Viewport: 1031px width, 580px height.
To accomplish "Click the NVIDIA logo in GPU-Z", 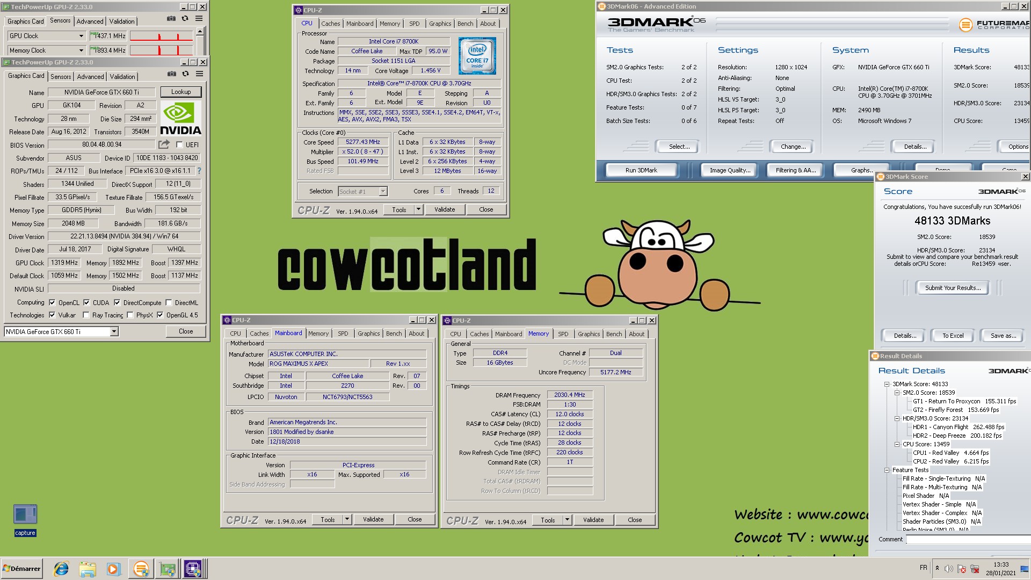I will click(x=180, y=118).
